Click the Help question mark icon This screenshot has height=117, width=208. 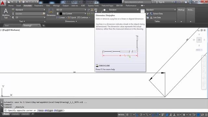tap(186, 2)
